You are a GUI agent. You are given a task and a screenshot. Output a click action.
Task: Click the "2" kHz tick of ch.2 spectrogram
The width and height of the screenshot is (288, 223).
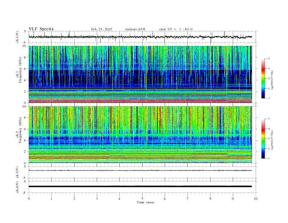coord(25,152)
